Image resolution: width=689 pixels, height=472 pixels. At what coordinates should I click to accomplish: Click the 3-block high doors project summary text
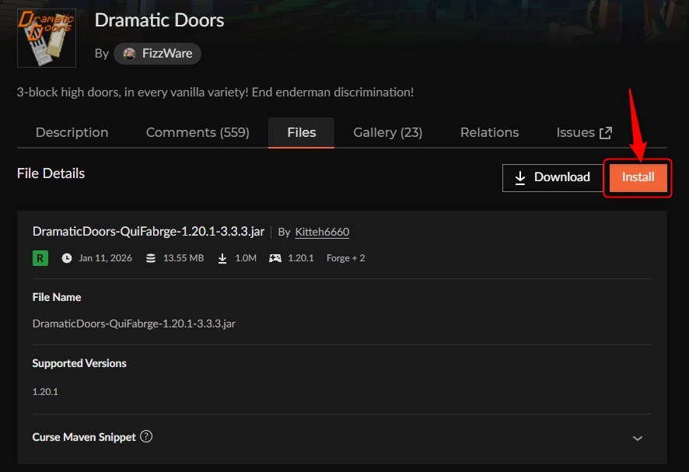click(x=215, y=93)
